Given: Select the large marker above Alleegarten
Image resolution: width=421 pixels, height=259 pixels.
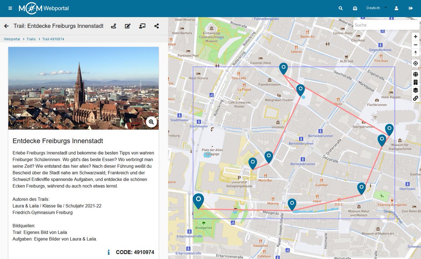Looking at the screenshot, I should (x=198, y=201).
